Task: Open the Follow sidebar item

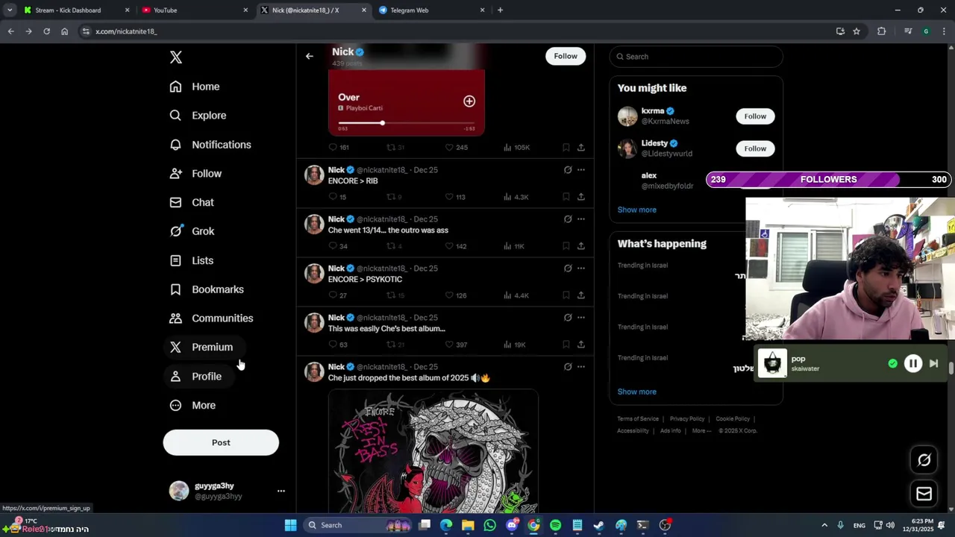Action: tap(195, 174)
